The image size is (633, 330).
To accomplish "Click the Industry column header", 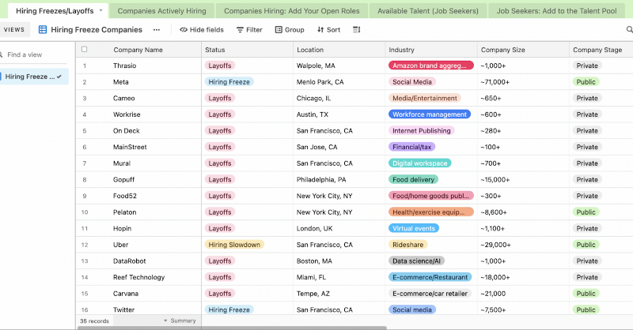I will (431, 50).
